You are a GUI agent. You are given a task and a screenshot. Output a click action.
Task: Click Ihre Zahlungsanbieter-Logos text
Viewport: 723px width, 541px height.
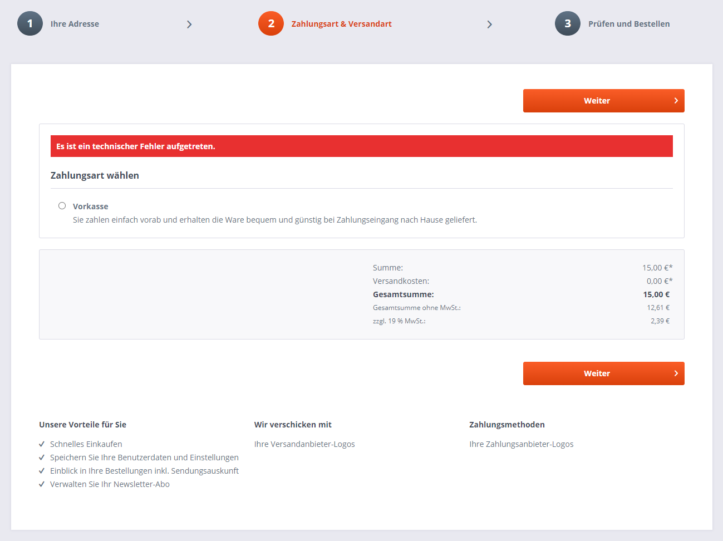point(521,444)
